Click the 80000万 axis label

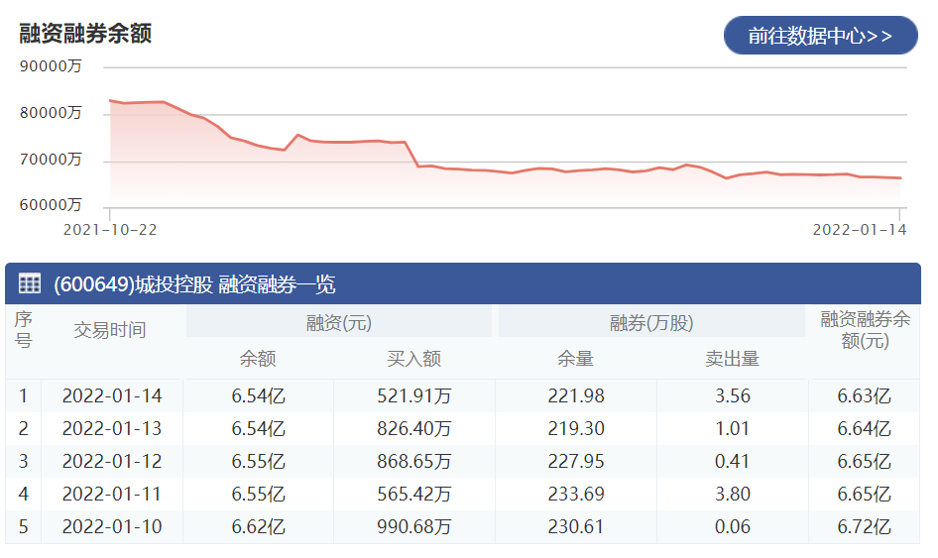pos(51,112)
